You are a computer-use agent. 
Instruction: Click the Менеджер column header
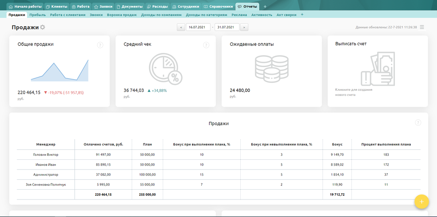tap(46, 144)
